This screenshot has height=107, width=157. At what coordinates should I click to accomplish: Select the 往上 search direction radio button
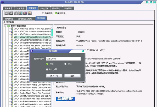(65, 64)
